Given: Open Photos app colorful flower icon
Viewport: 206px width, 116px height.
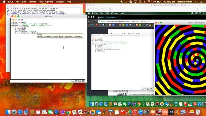Looking at the screenshot, I should (x=92, y=112).
